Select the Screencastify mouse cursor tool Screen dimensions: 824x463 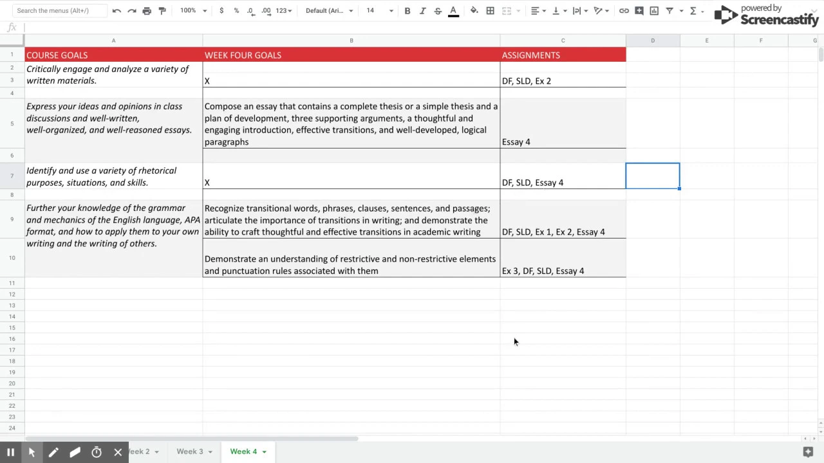(32, 452)
